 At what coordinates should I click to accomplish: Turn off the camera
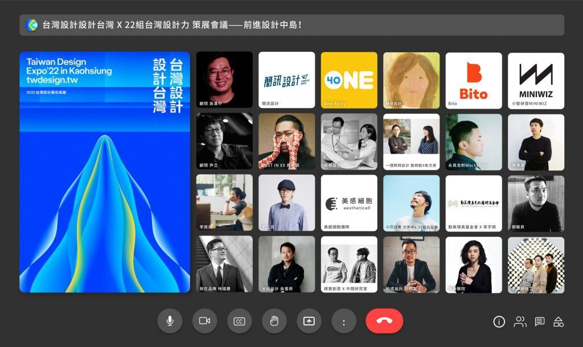tap(204, 321)
